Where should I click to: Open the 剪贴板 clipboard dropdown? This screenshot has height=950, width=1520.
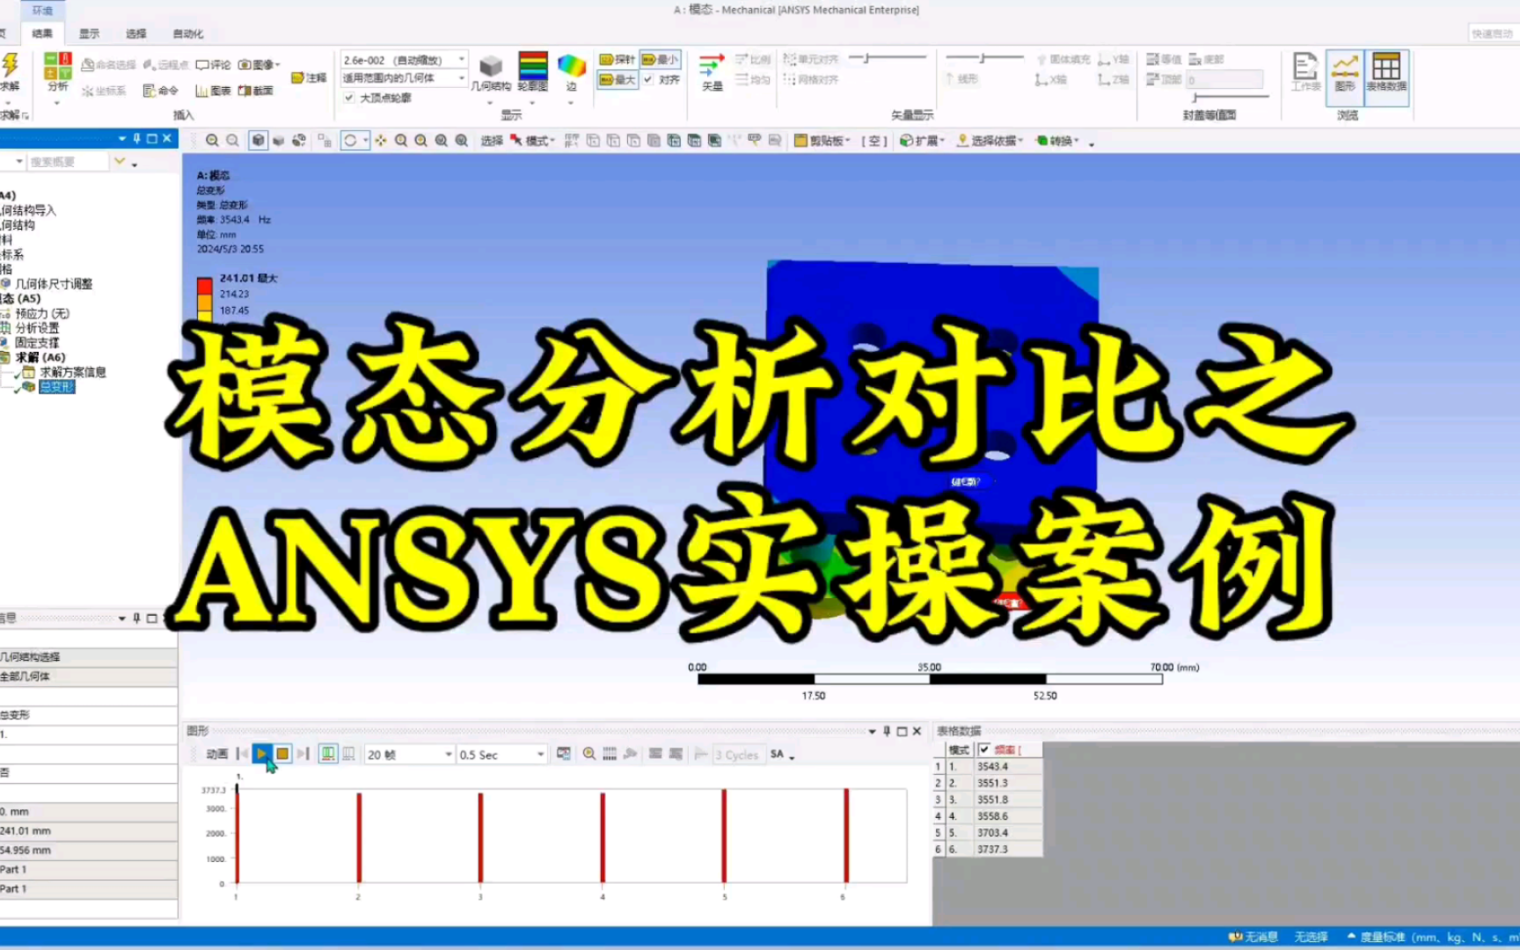(822, 141)
